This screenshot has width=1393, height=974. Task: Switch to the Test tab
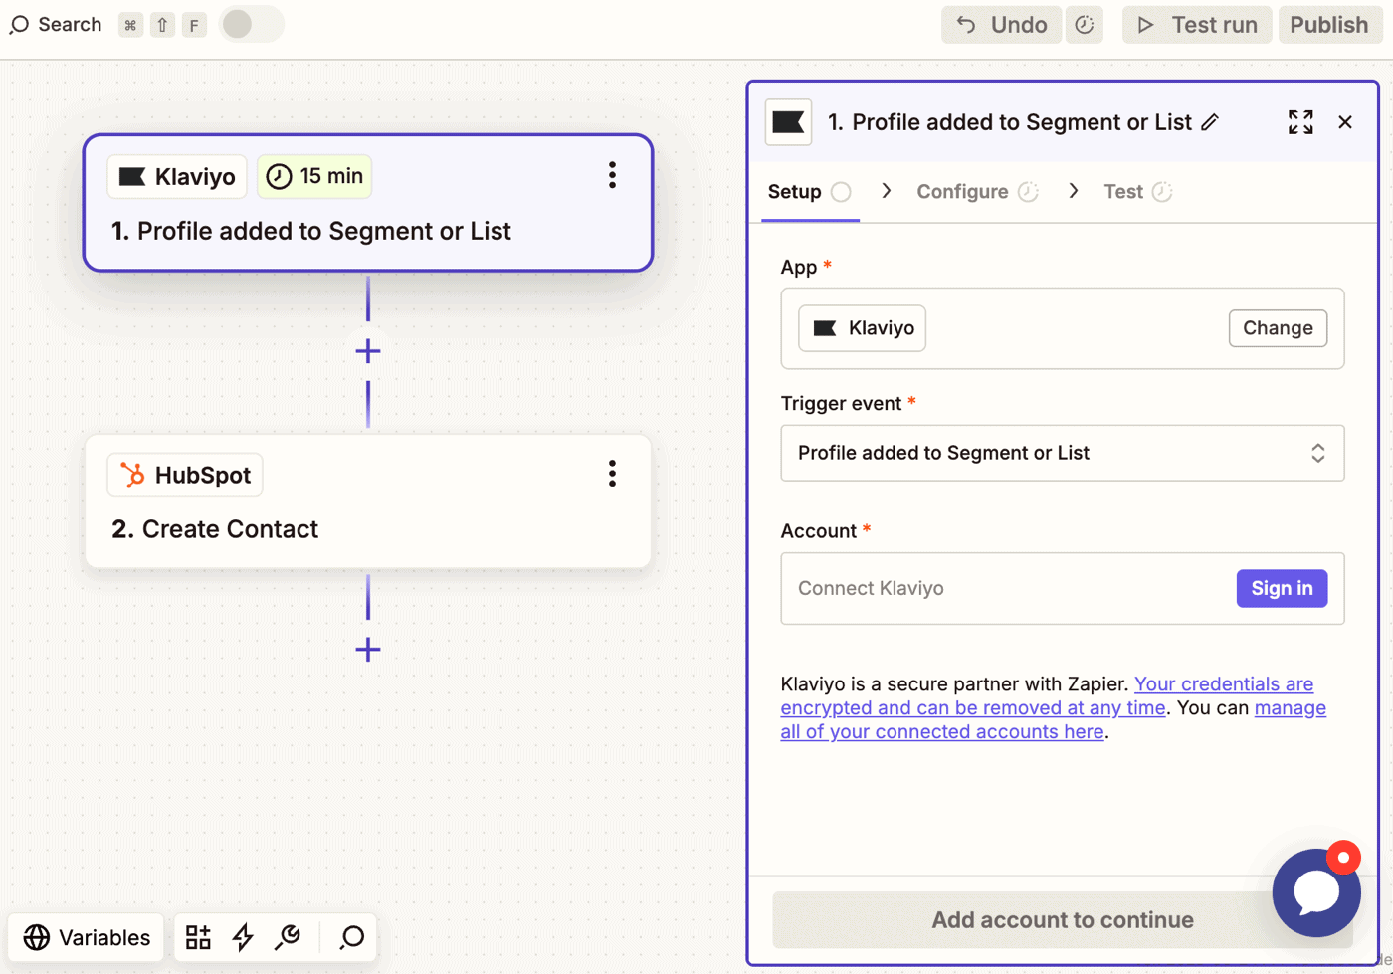tap(1137, 192)
